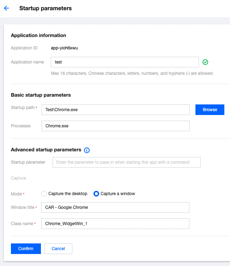
Task: Click the back arrow icon
Action: click(6, 8)
